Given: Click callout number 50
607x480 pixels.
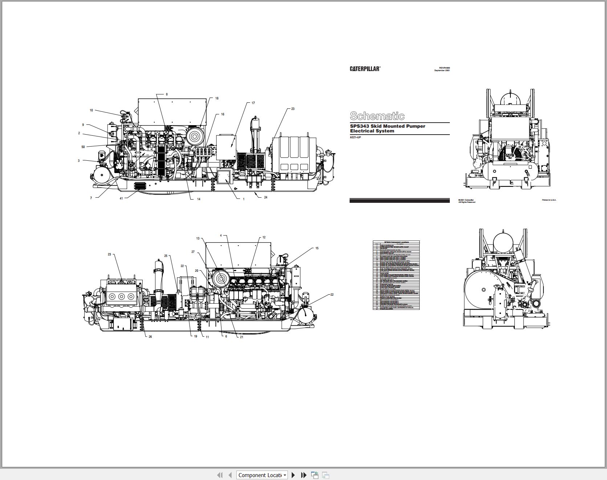Looking at the screenshot, I should pos(83,147).
